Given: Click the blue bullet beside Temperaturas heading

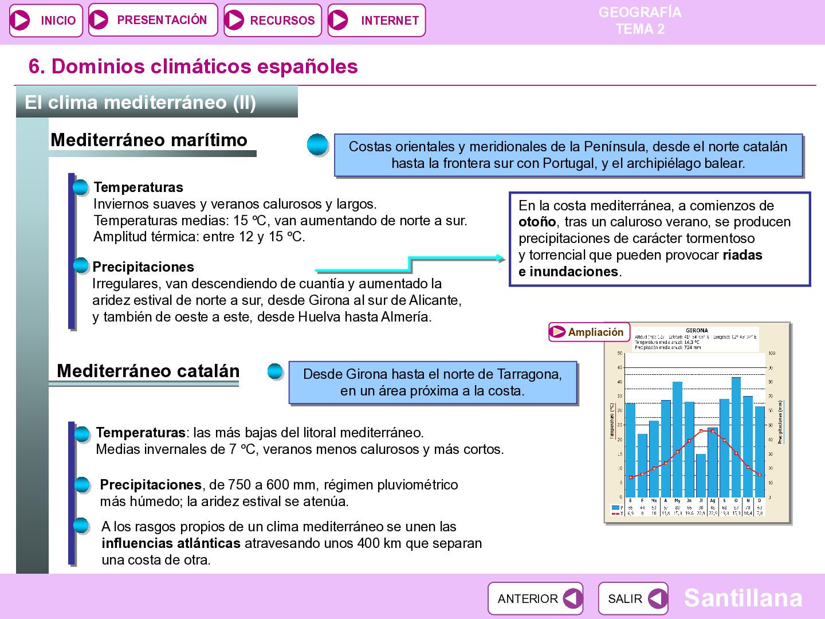Looking at the screenshot, I should [80, 187].
